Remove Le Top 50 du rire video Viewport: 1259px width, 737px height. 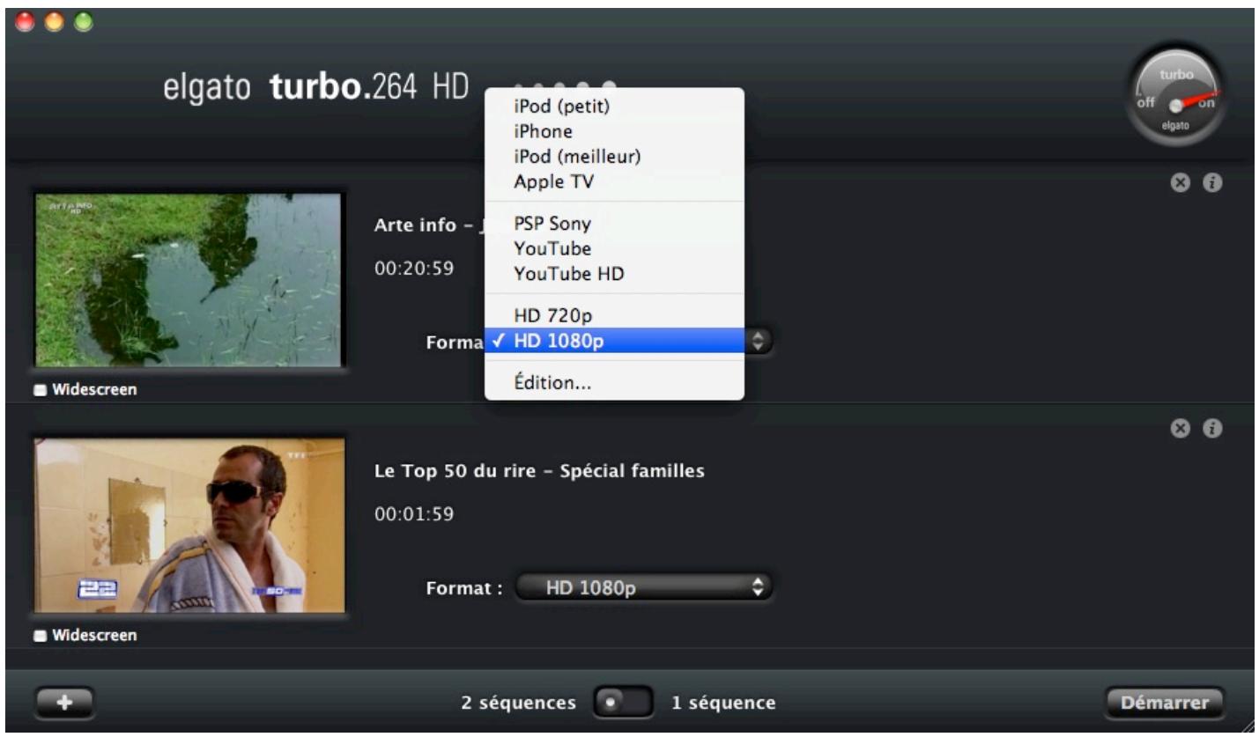click(x=1179, y=429)
